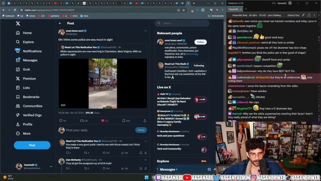Open a new browser tab with plus button
The width and height of the screenshot is (321, 181).
coord(194,4)
